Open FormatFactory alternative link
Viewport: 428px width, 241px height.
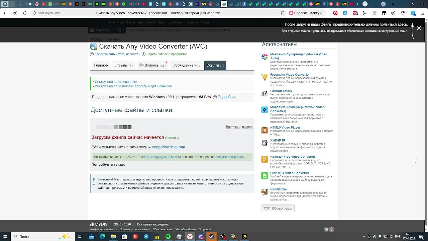pos(281,91)
